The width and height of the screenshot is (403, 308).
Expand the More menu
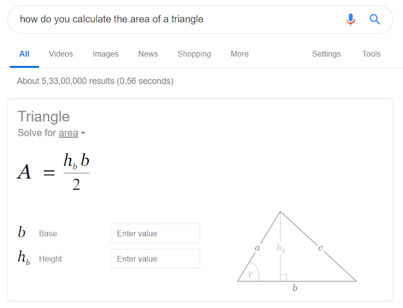pos(239,54)
